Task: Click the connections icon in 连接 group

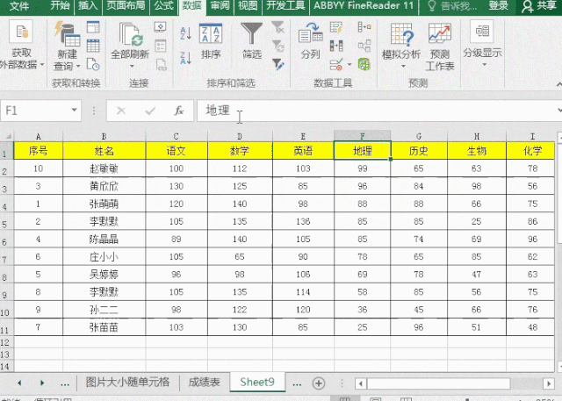Action: tap(160, 27)
